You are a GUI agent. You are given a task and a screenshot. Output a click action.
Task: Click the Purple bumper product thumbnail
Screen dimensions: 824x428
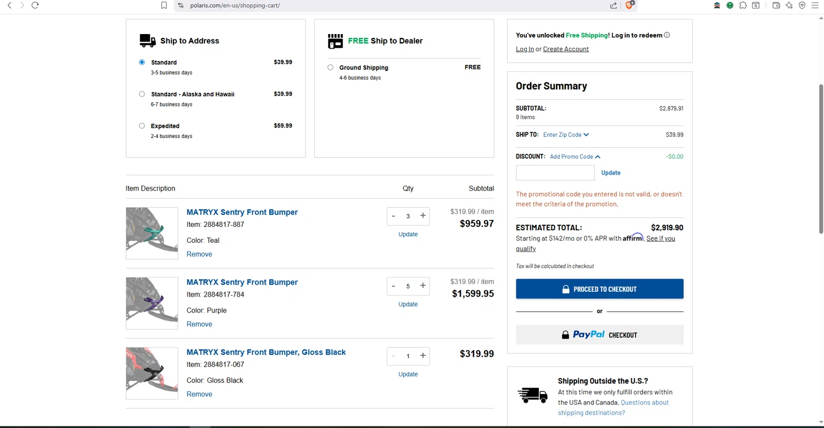[x=152, y=303]
